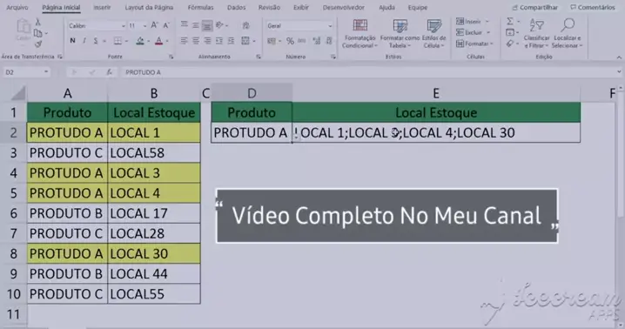Open the Dados ribbon tab
This screenshot has width=625, height=329.
tap(236, 7)
